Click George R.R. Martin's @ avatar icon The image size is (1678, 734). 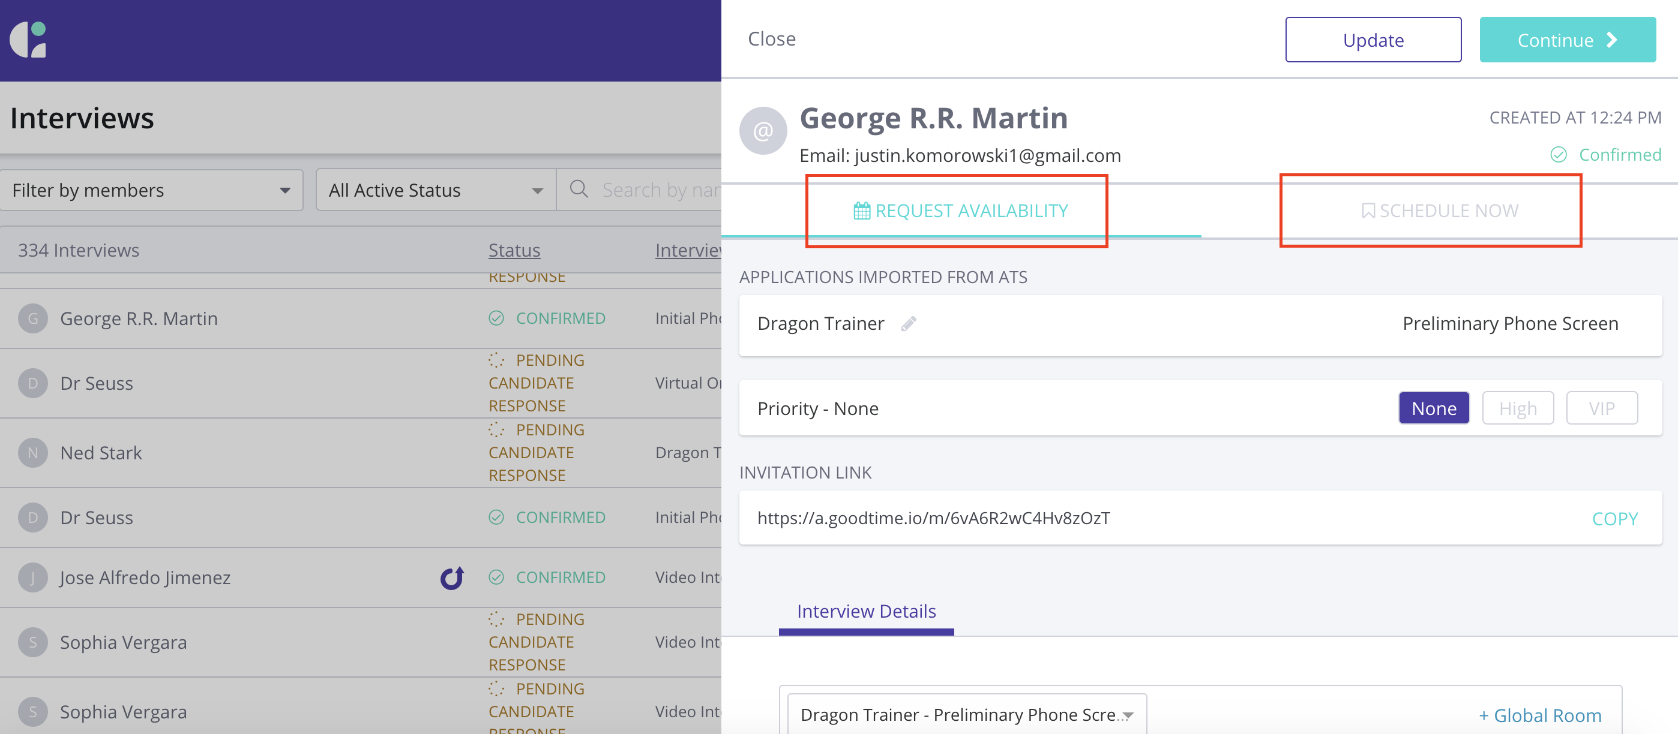pyautogui.click(x=763, y=131)
